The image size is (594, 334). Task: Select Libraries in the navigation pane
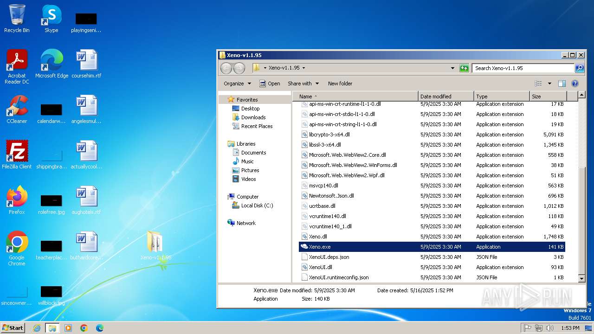tap(246, 144)
